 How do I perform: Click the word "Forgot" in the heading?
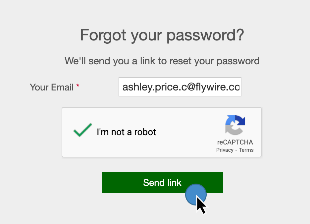[x=103, y=35]
